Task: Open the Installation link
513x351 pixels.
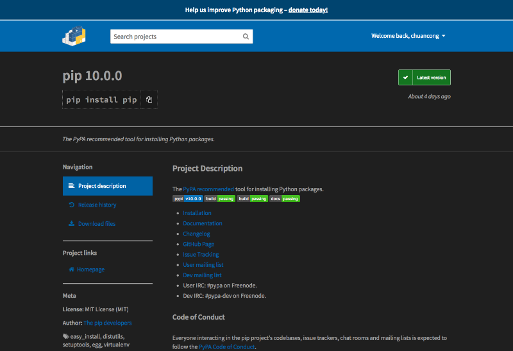Action: (197, 213)
